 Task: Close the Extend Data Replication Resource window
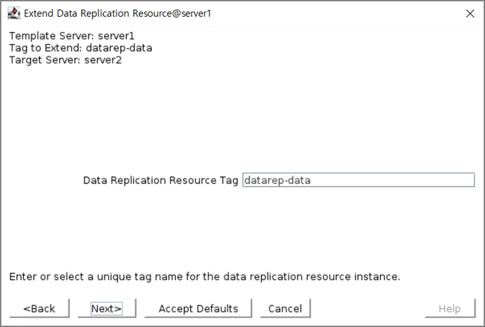coord(470,13)
